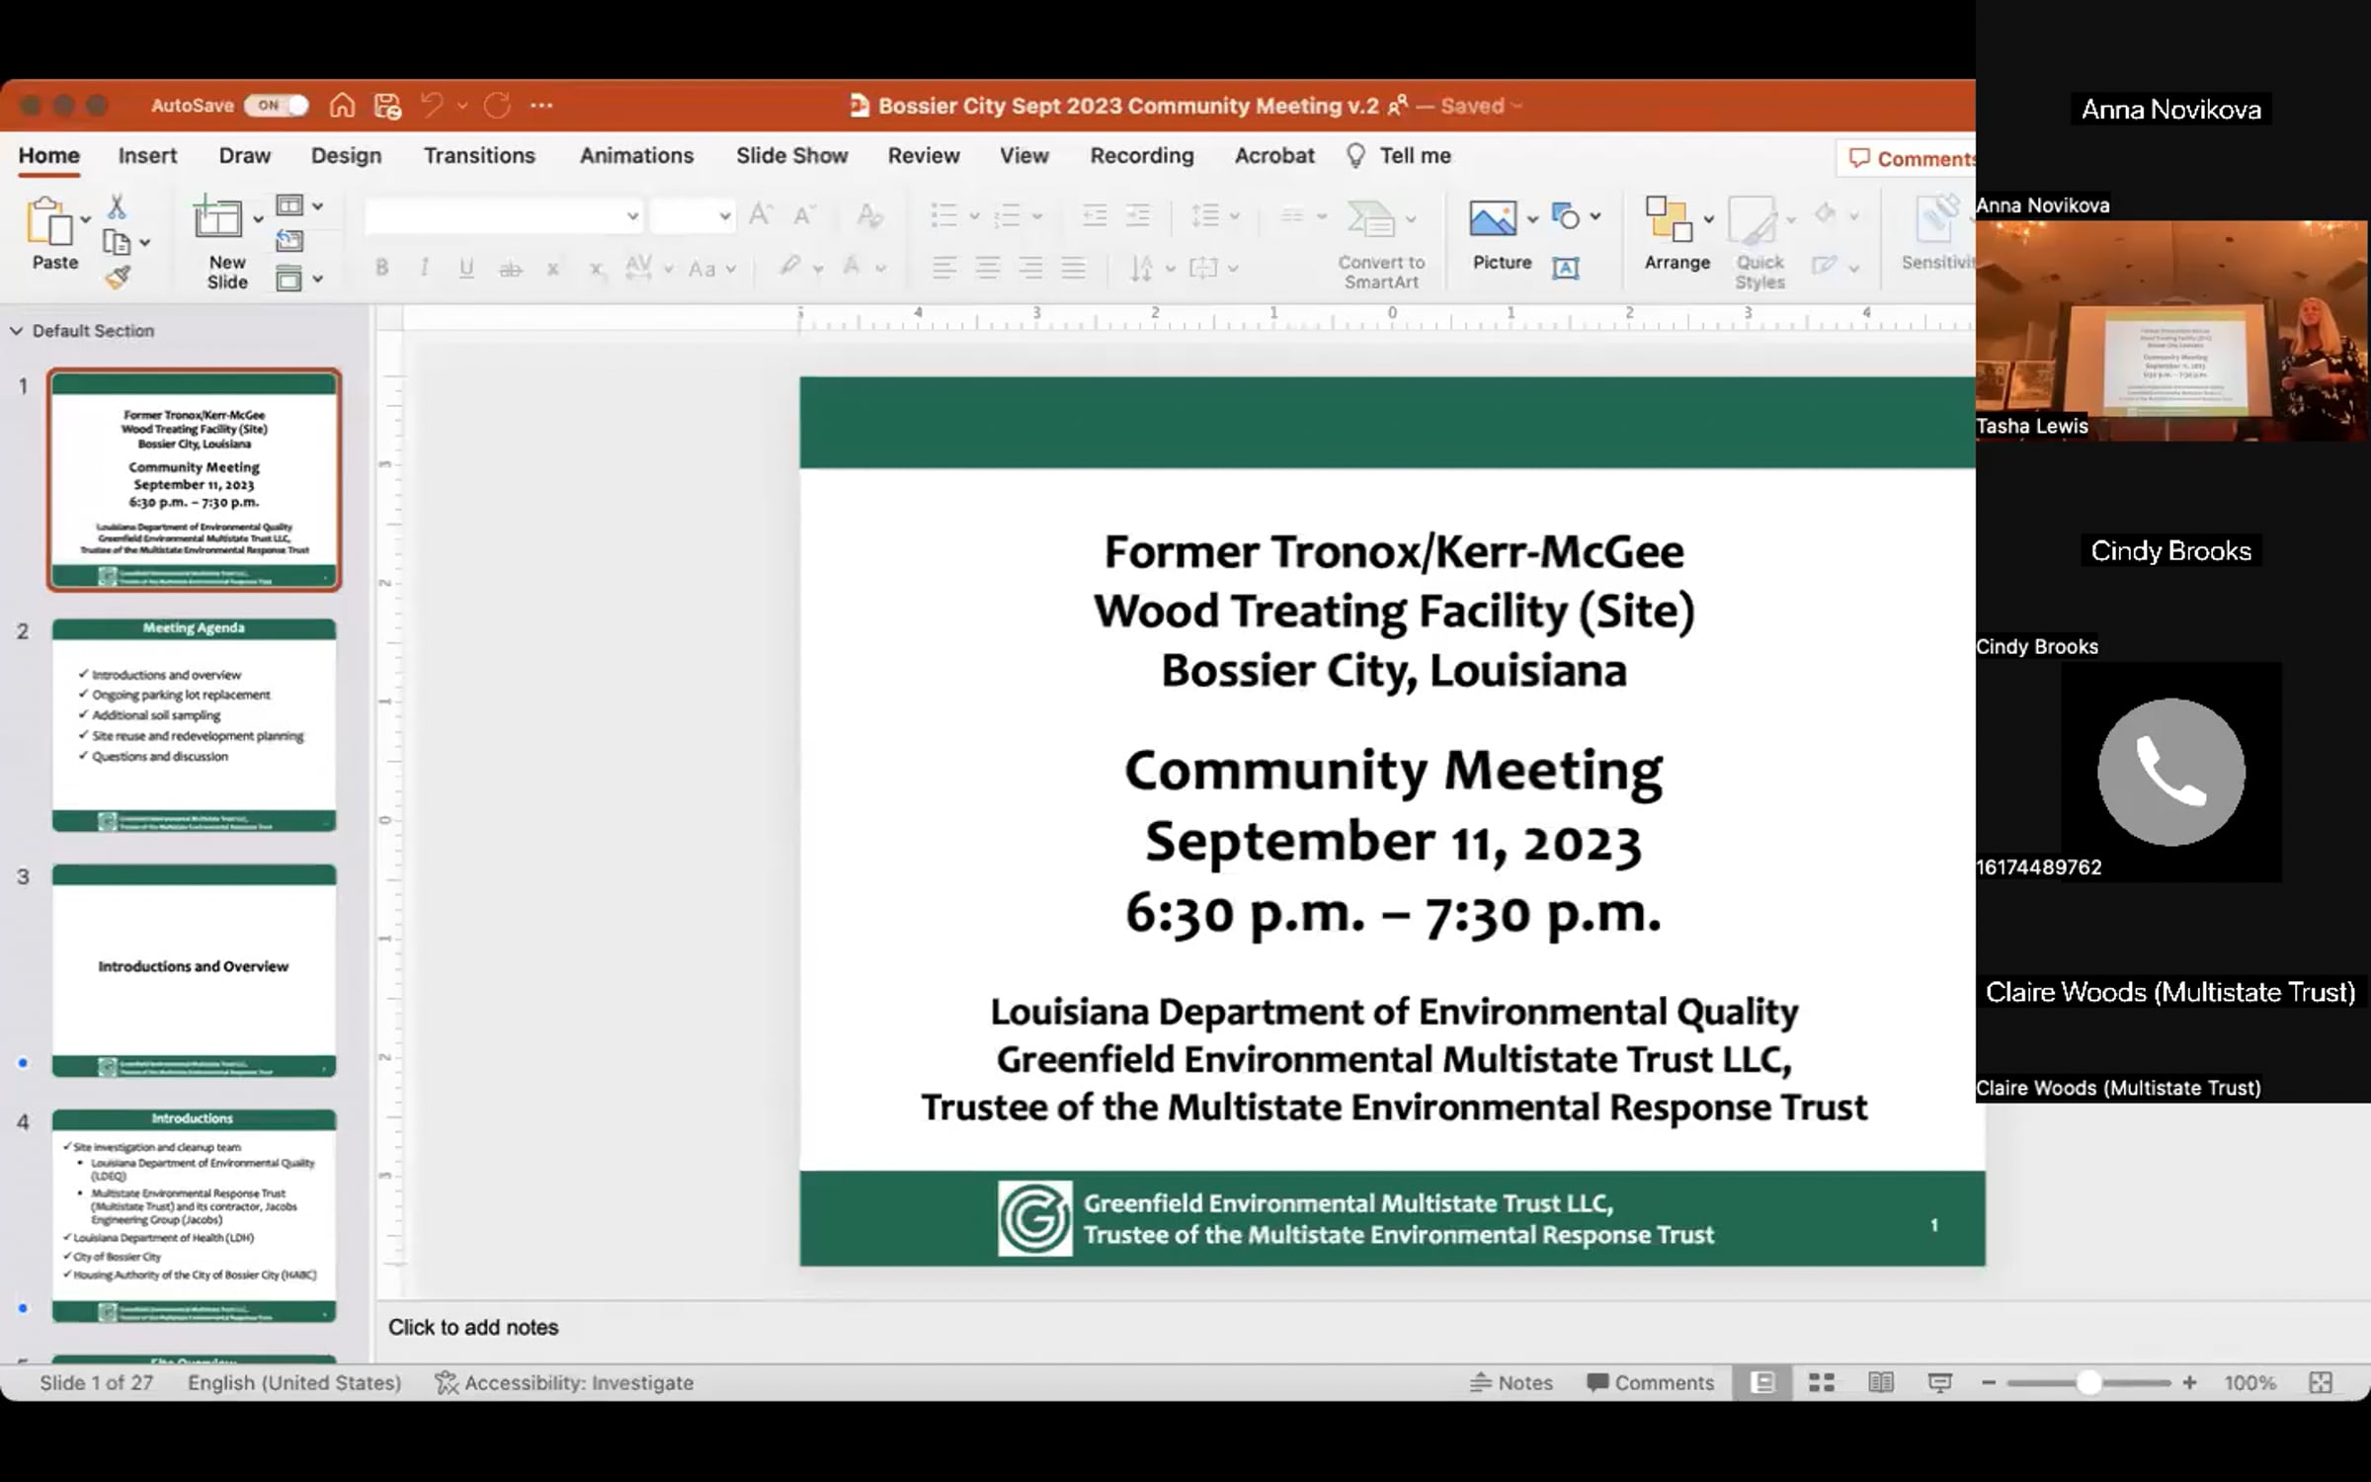Undo the last action
The width and height of the screenshot is (2371, 1482).
pos(432,105)
